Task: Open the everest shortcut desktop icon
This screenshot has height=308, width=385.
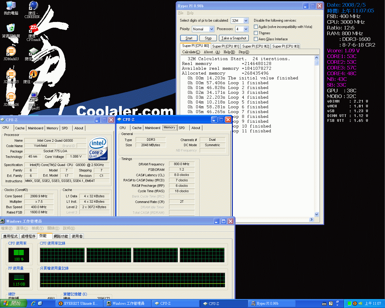Action: (x=33, y=76)
